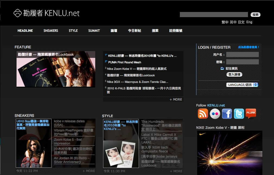Open the SNEAKERS navigation menu item
274x175 pixels.
tap(51, 31)
